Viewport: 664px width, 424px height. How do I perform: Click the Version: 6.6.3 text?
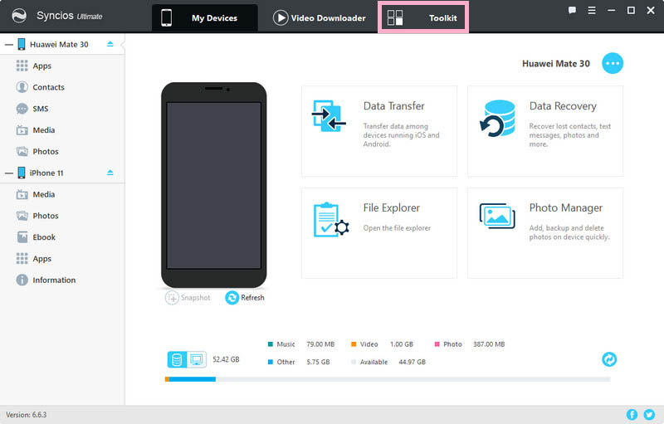point(27,415)
